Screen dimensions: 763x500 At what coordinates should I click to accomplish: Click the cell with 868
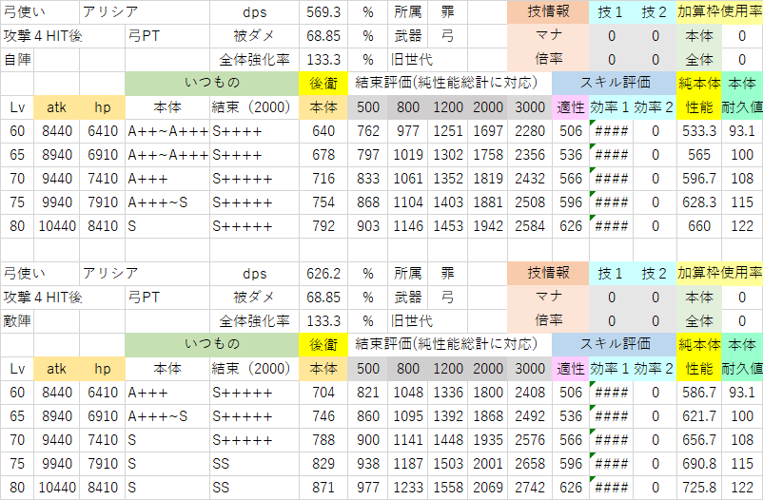(x=368, y=202)
